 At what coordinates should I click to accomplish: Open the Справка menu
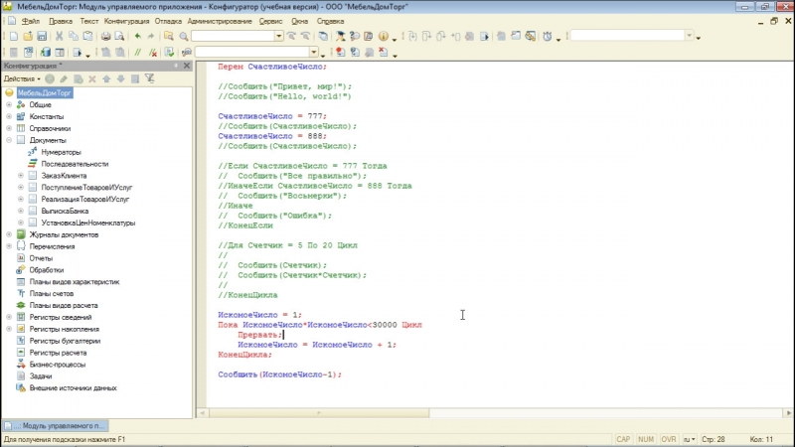[330, 21]
